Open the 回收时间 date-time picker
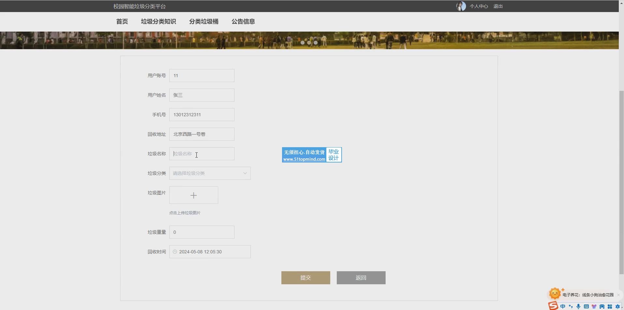 click(x=210, y=252)
